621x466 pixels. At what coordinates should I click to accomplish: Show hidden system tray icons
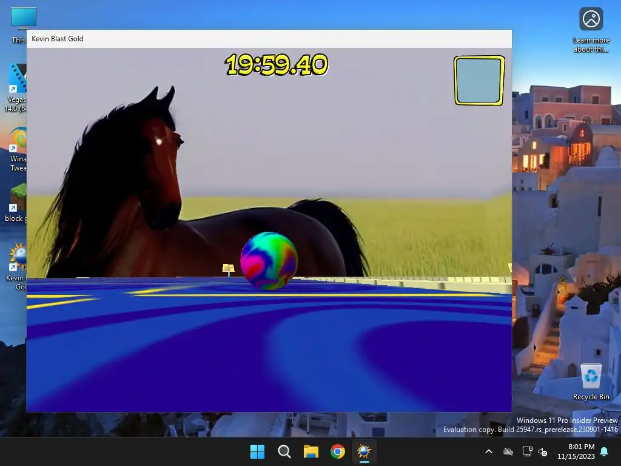[x=489, y=451]
